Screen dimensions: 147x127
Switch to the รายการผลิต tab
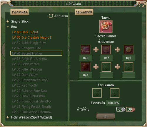tap(19, 12)
